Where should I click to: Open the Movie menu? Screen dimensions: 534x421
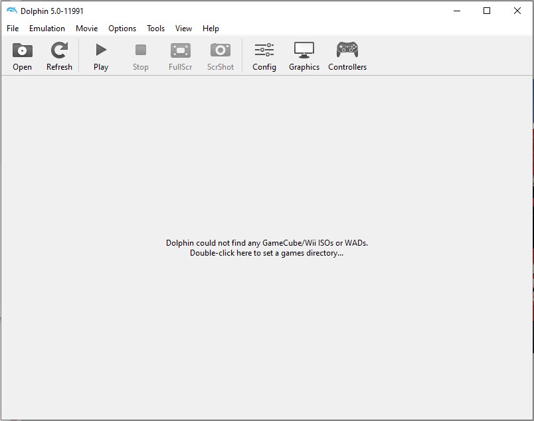click(x=87, y=29)
